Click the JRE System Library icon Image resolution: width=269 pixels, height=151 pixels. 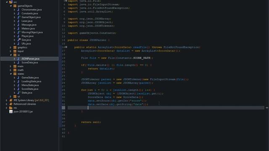(11, 100)
